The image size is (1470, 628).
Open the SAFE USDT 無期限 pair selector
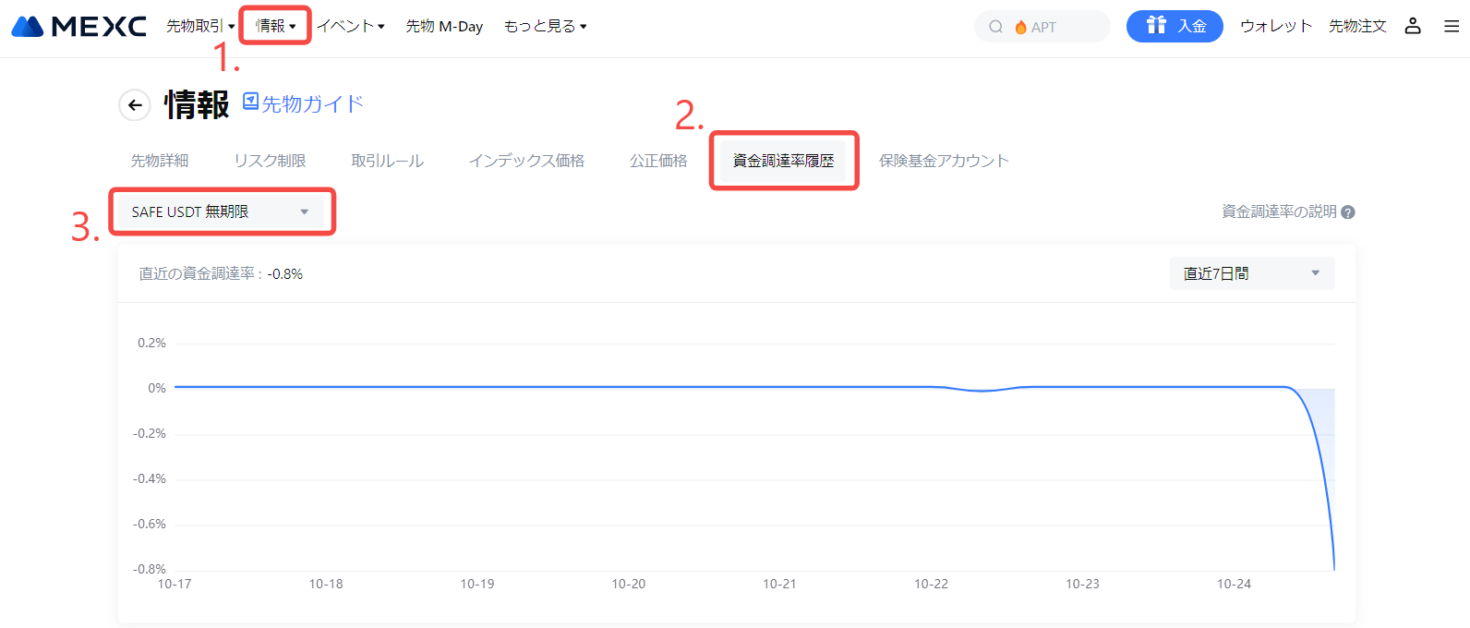tap(221, 211)
